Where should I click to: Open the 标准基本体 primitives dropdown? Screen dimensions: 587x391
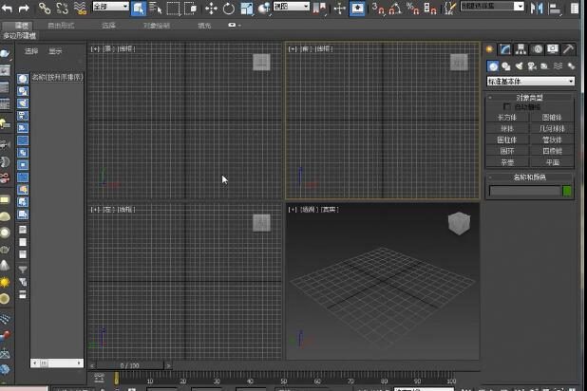click(531, 82)
